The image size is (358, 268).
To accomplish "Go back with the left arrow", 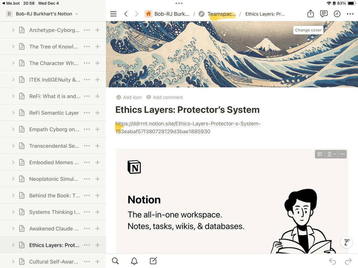I will coord(126,14).
